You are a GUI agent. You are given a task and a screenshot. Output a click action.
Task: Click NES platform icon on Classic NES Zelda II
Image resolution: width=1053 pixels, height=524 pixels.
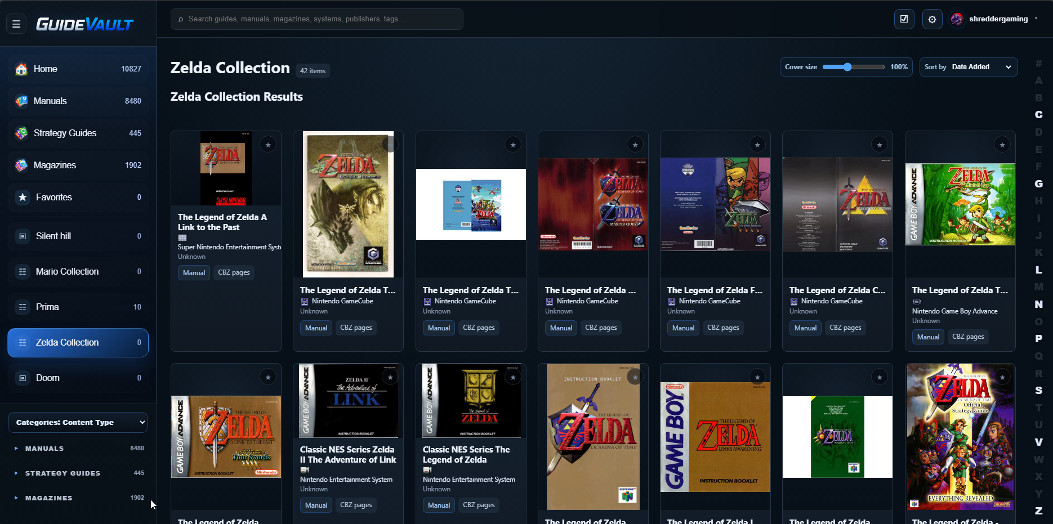click(305, 470)
